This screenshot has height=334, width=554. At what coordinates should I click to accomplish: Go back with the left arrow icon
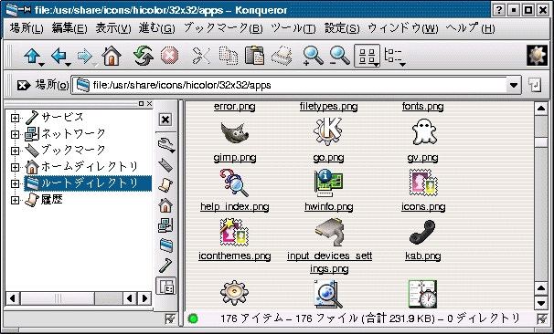[x=59, y=56]
